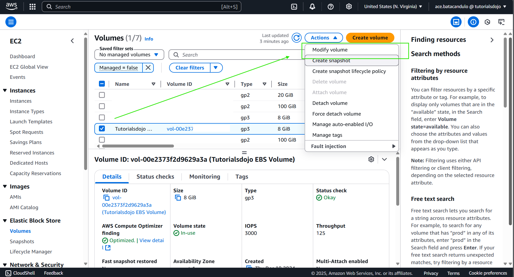Screen dimensions: 514x277
Task: Open settings gear in top bar
Action: (349, 7)
